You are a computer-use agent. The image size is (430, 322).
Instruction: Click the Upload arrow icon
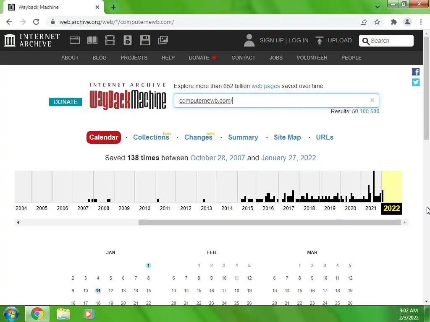(x=319, y=41)
